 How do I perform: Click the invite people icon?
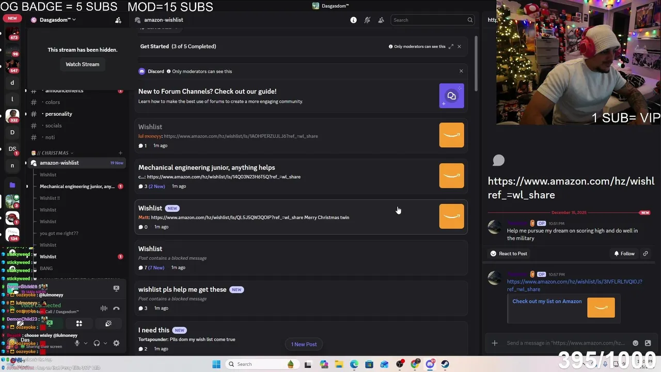point(118,20)
